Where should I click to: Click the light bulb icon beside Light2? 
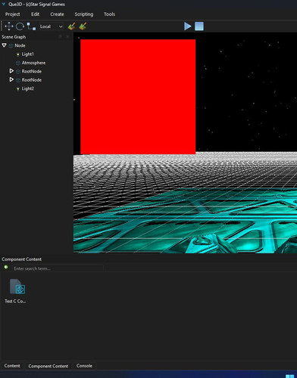coord(17,88)
